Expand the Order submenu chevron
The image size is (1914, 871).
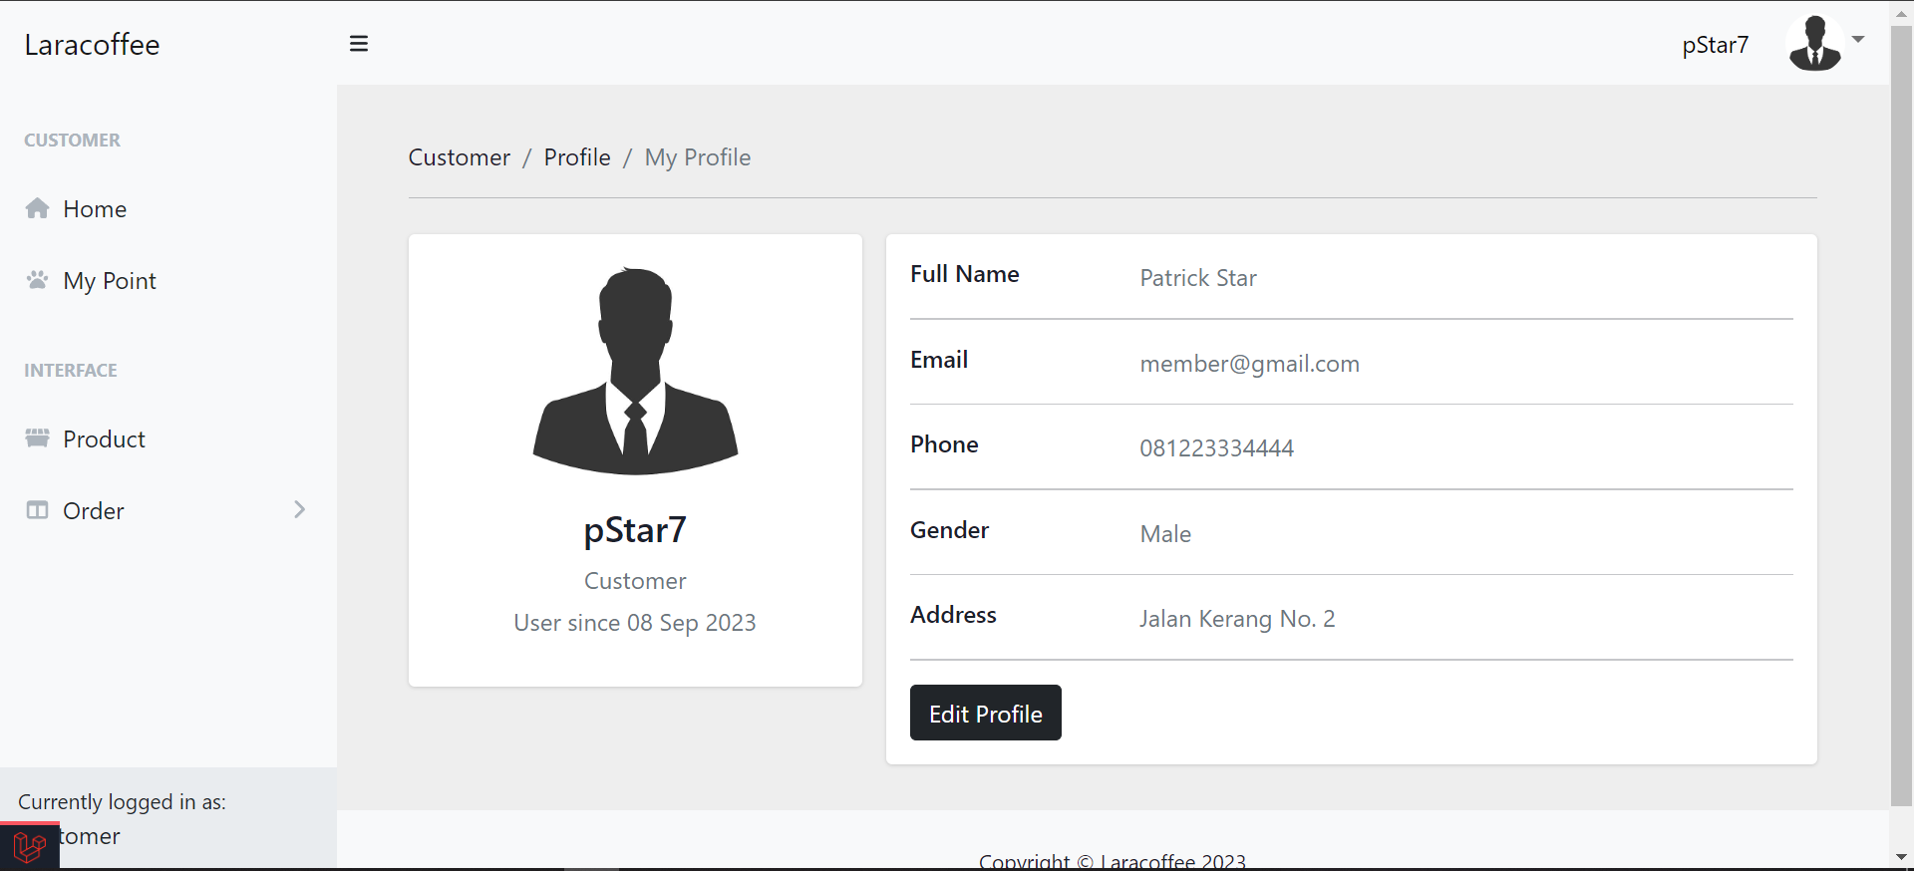point(299,510)
